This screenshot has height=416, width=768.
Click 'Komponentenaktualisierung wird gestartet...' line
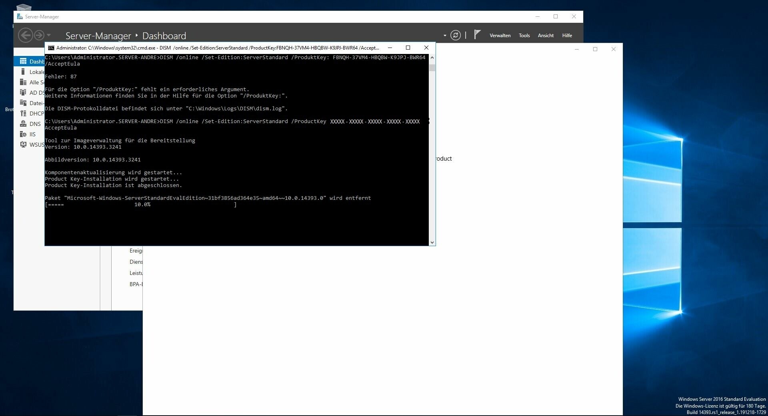[x=114, y=173]
